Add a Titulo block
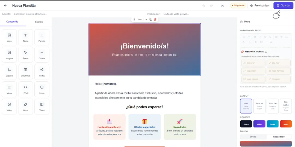This screenshot has height=147, width=295. pos(26,37)
